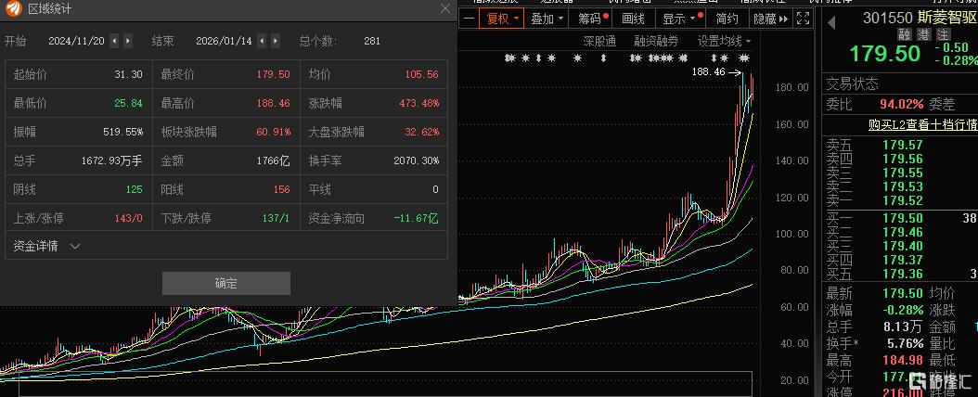Open the 显示 display options dropdown
Image resolution: width=978 pixels, height=397 pixels.
680,19
